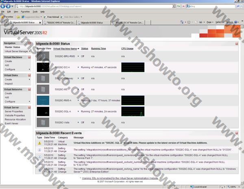Click Add under Virtual Machines
This screenshot has height=189, width=244.
7,65
